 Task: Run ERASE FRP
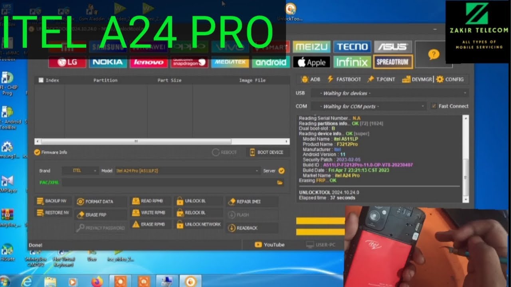coord(101,214)
